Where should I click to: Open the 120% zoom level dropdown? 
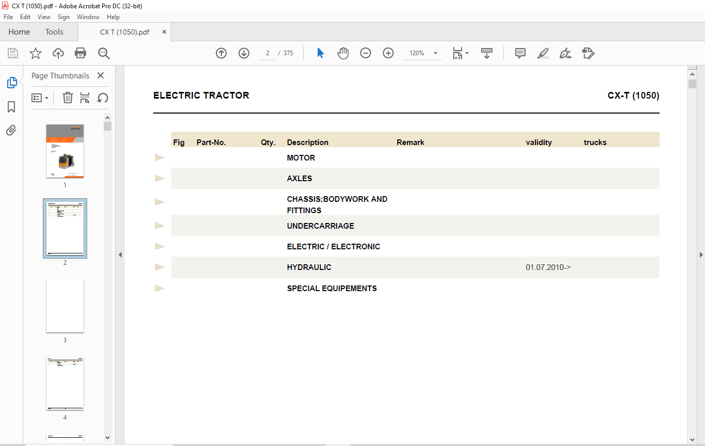(435, 53)
